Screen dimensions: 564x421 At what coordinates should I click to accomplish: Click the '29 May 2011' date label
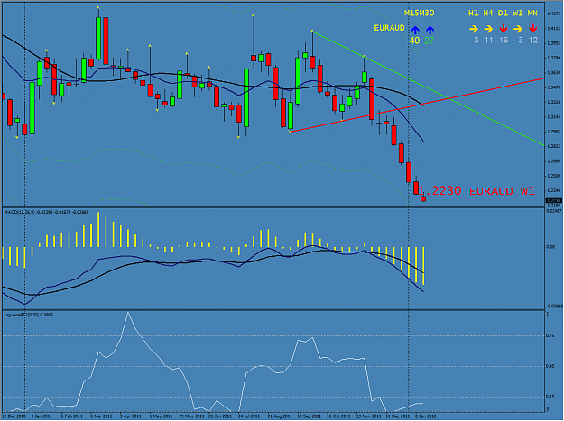coord(191,416)
